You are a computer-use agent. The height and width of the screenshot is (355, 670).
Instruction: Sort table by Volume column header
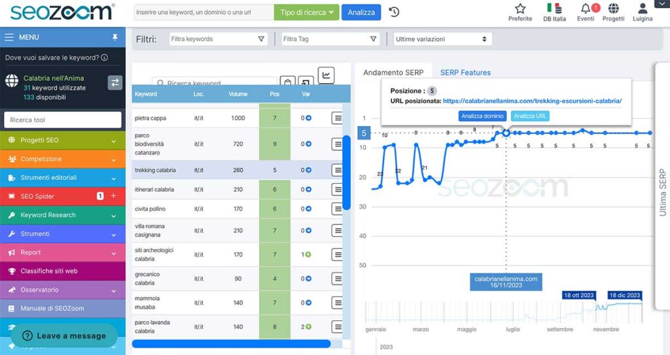coord(238,94)
